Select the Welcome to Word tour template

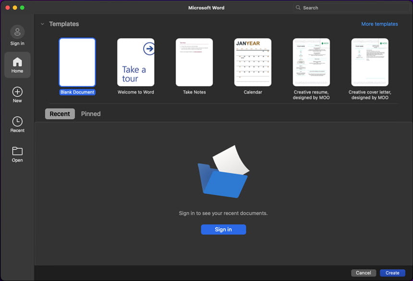tap(135, 62)
